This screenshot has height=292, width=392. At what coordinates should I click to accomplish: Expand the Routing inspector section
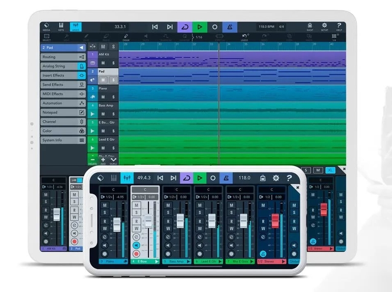[63, 57]
